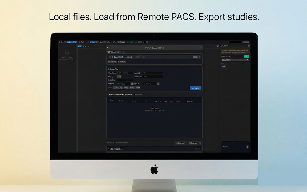Toggle the checkbox beside the study results header

pyautogui.click(x=107, y=94)
